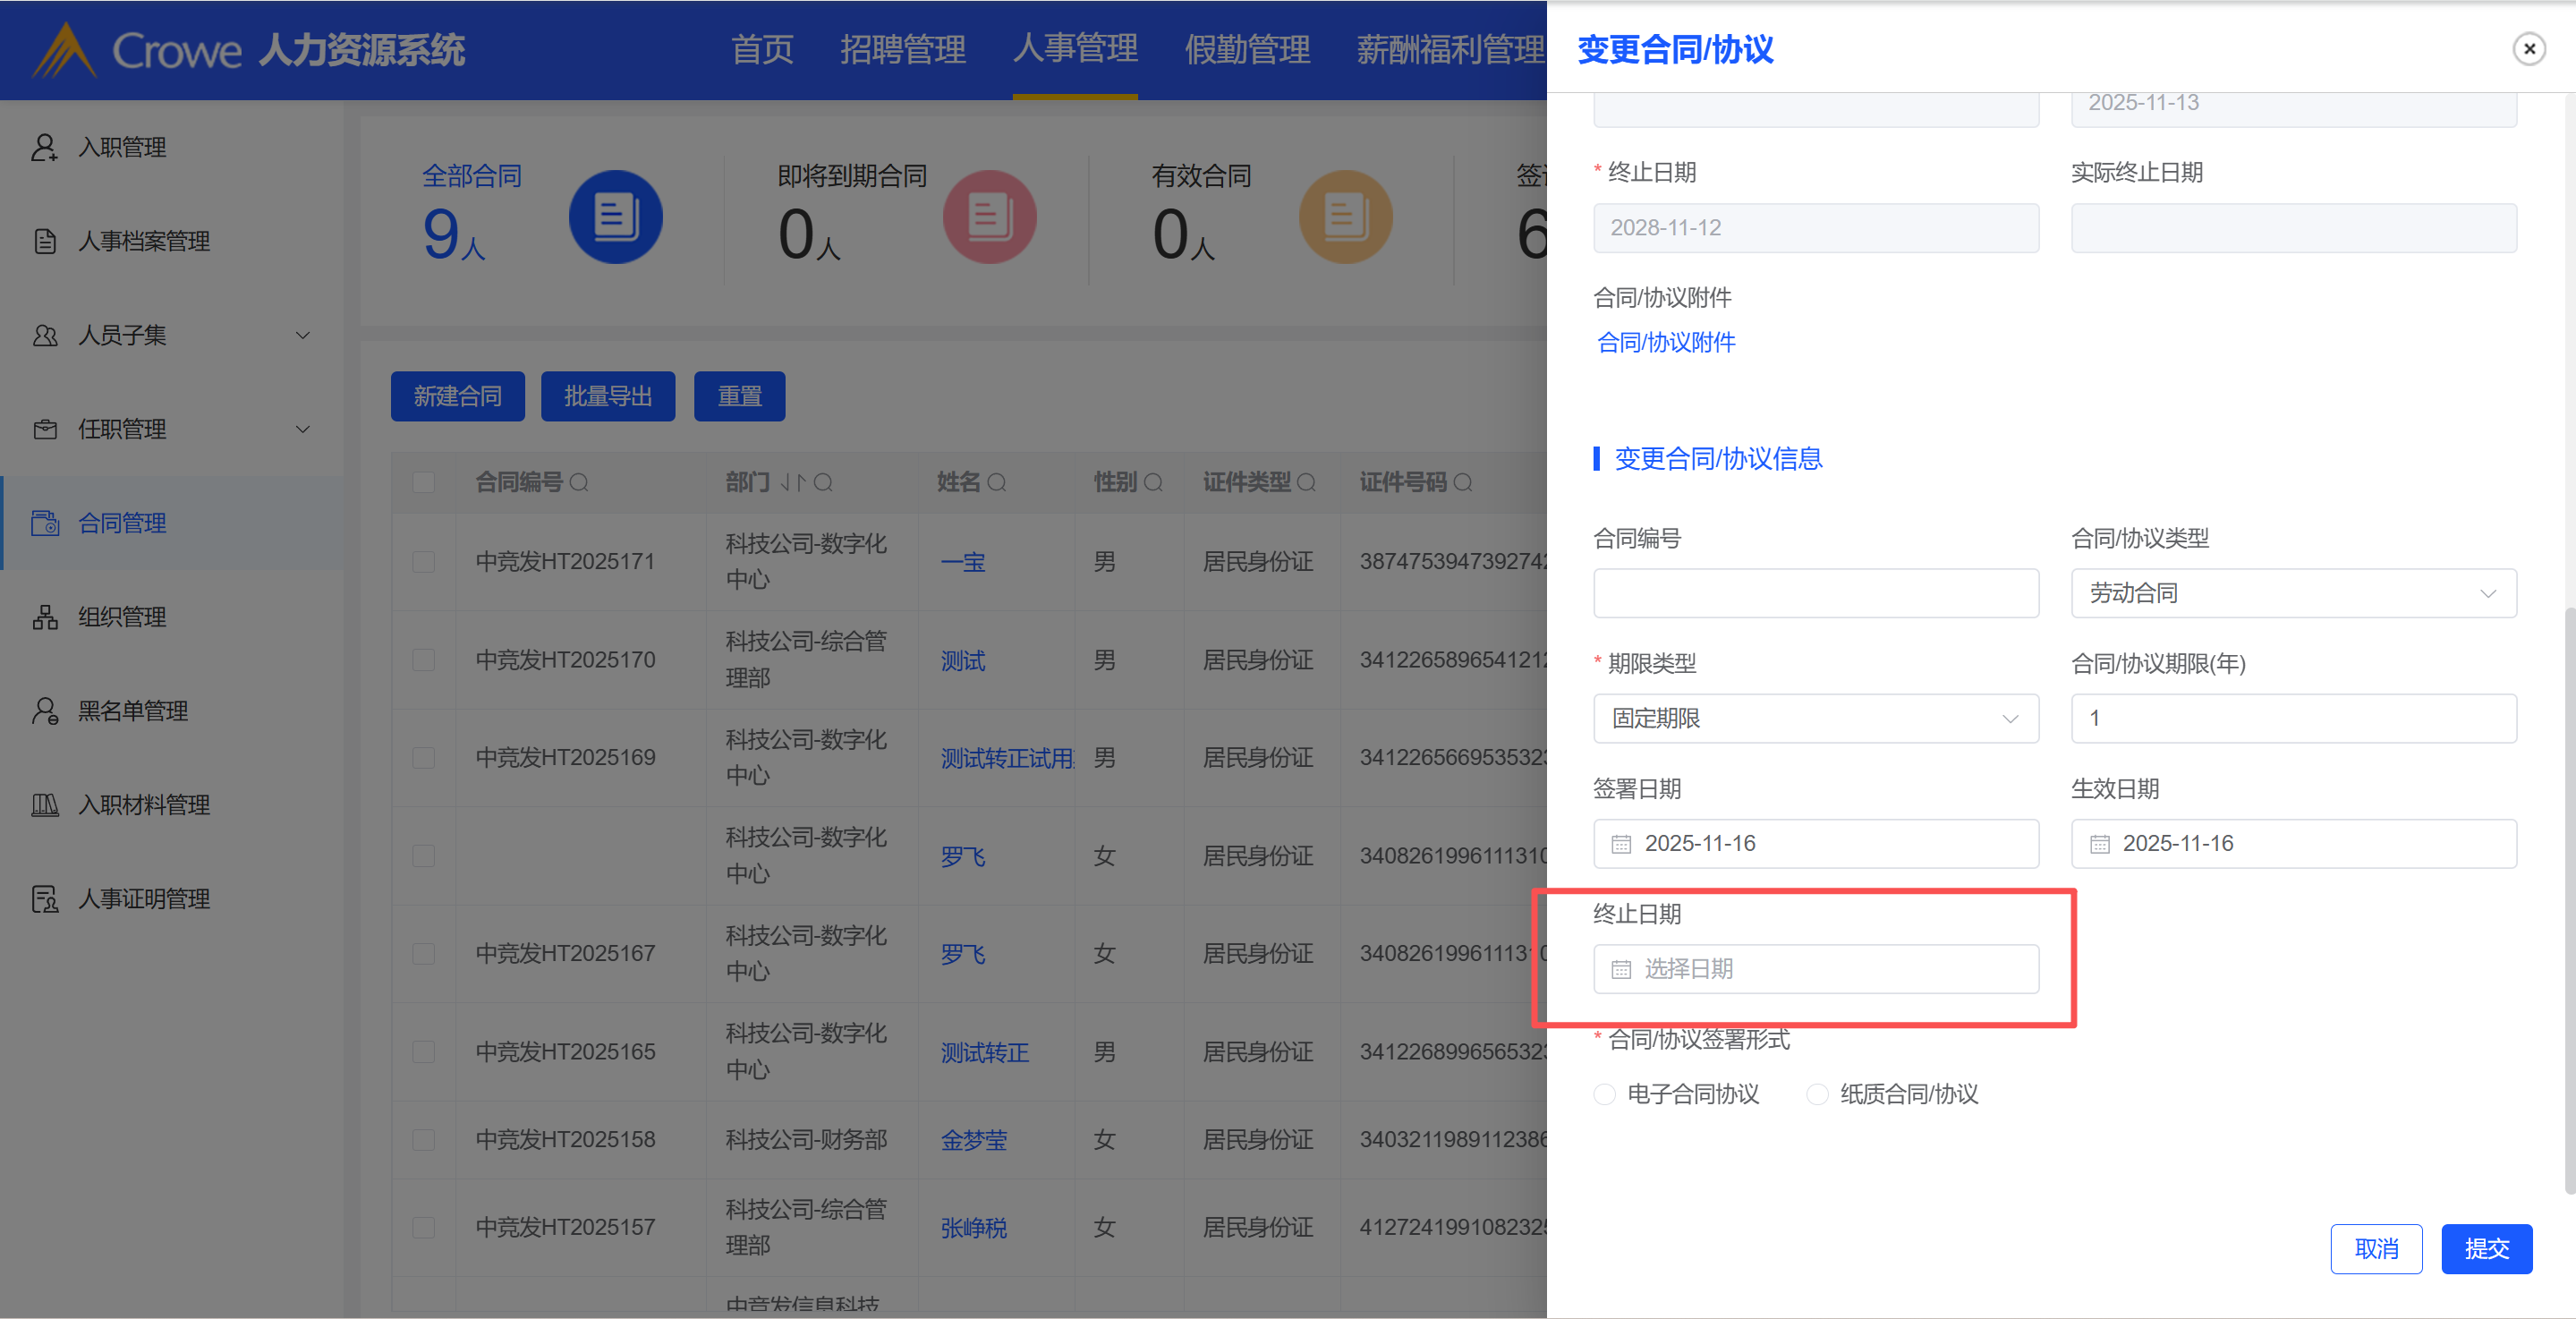Click calendar icon in 终止日期 date picker
The width and height of the screenshot is (2576, 1319).
click(1621, 969)
